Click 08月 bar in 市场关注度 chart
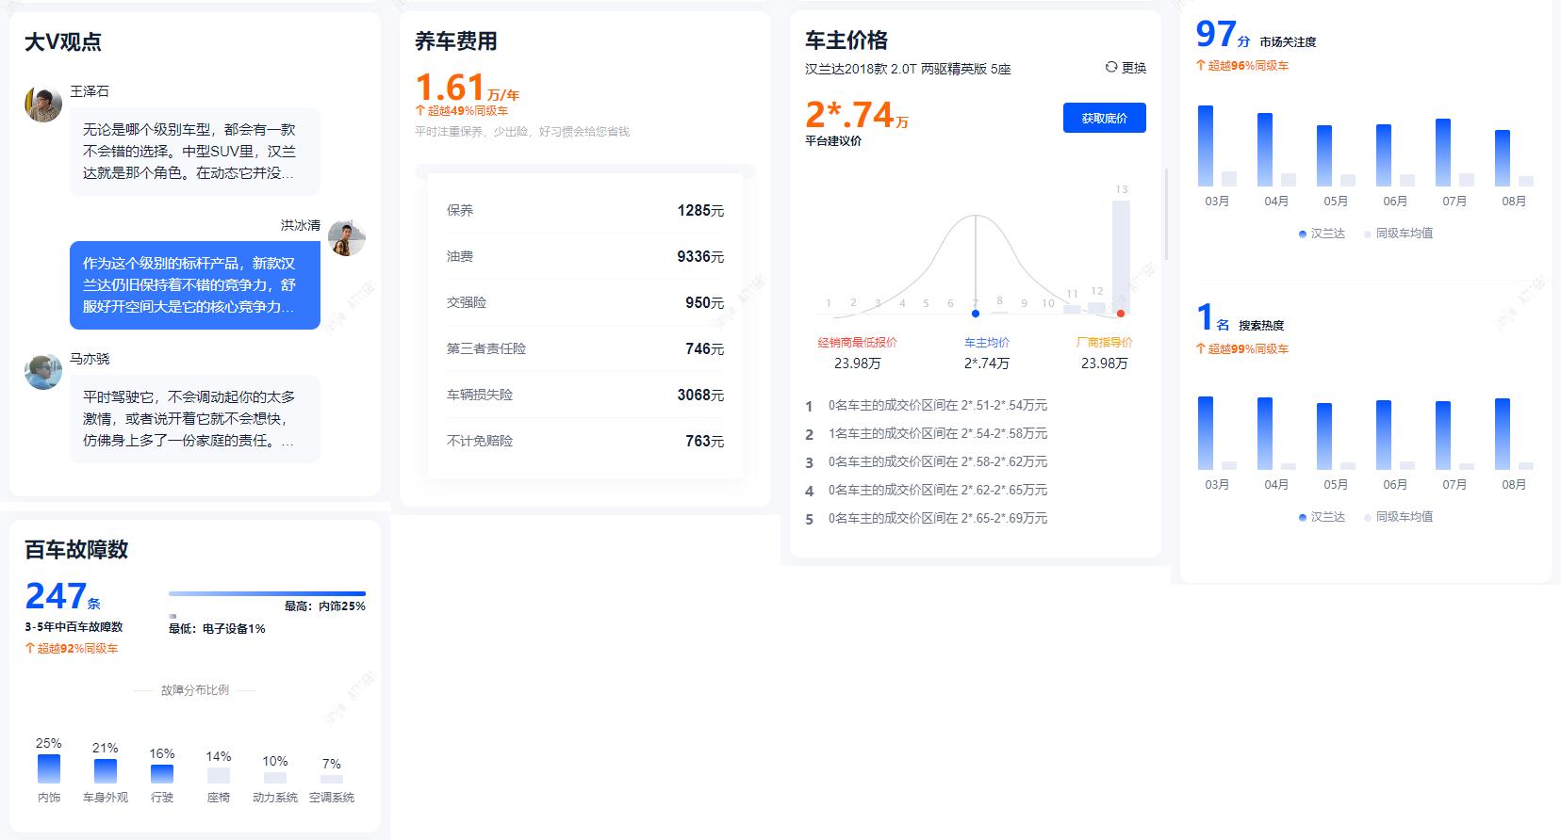Viewport: 1561px width, 840px height. point(1503,157)
